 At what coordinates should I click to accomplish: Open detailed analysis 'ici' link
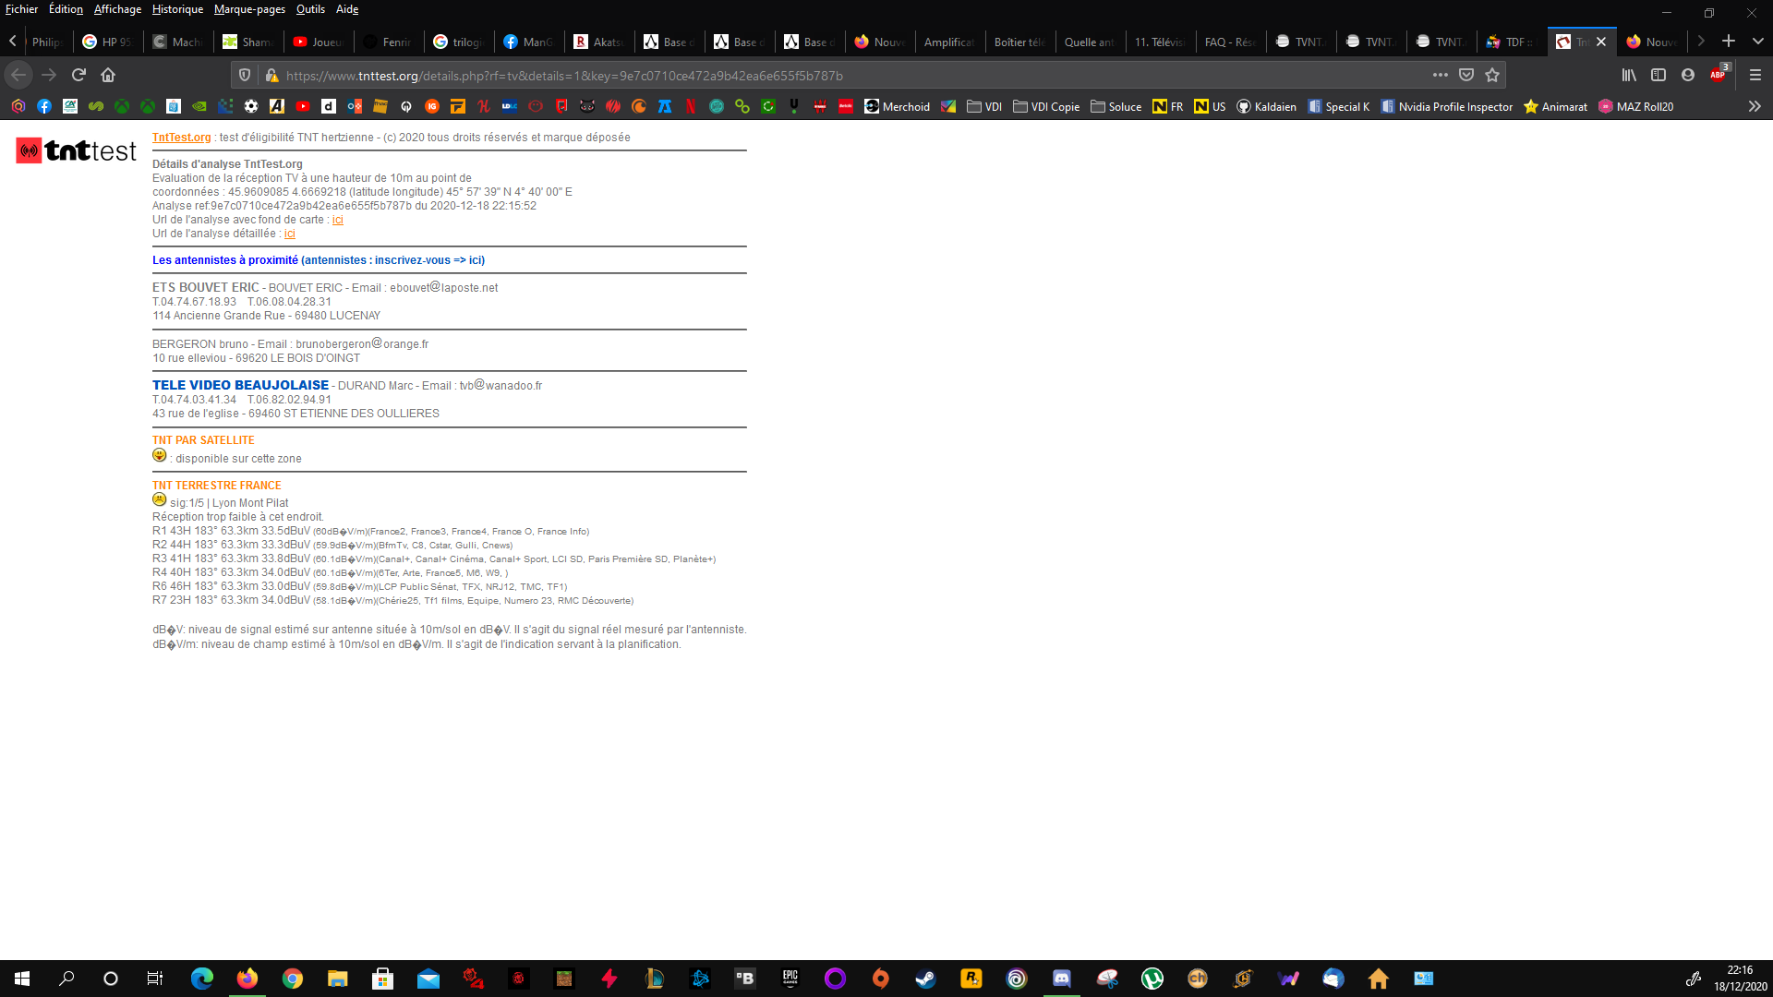pos(290,234)
